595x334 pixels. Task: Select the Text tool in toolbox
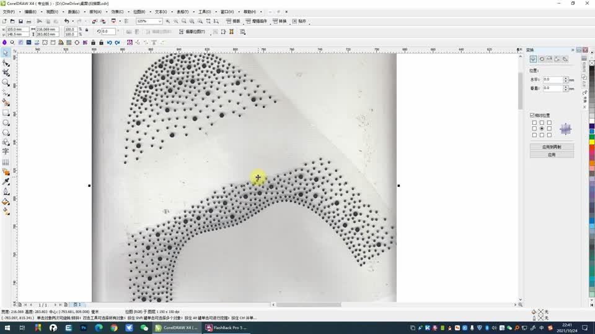[x=6, y=152]
